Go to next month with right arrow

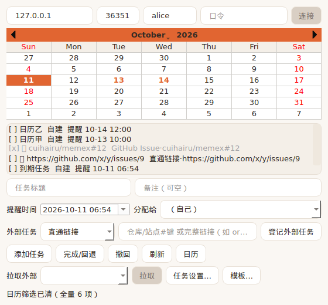(315, 35)
